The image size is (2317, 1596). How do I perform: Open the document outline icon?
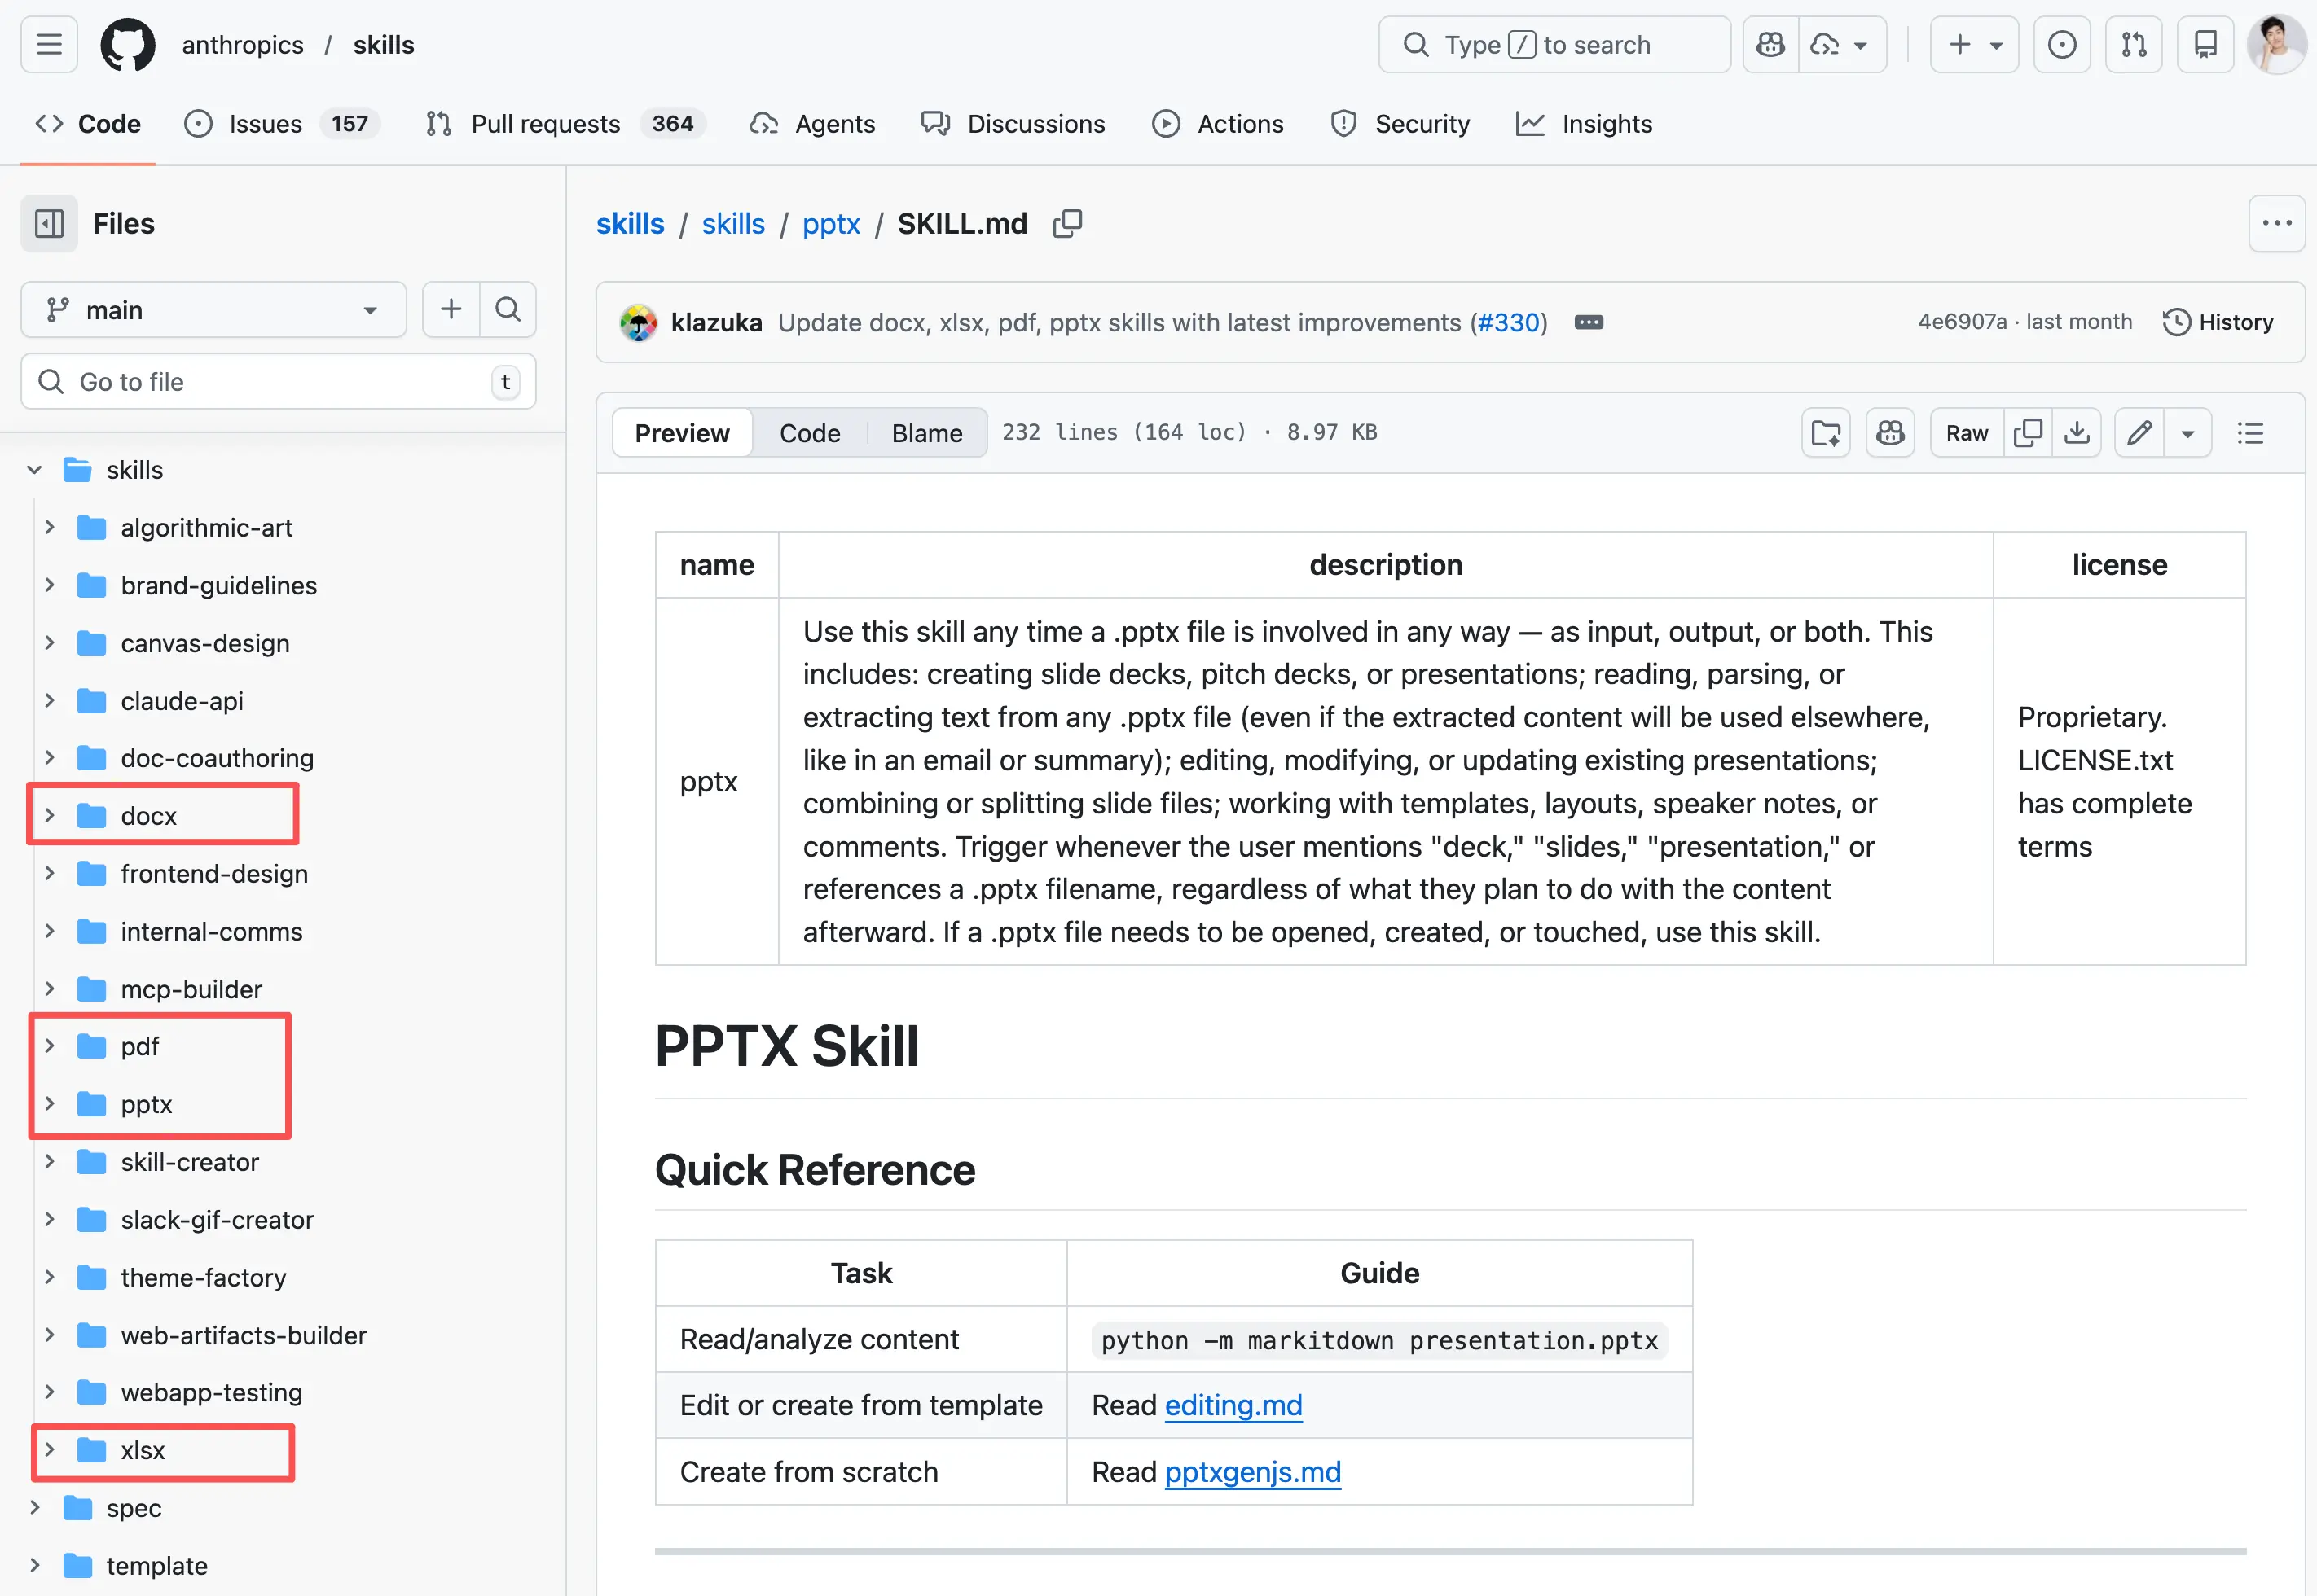(2250, 432)
